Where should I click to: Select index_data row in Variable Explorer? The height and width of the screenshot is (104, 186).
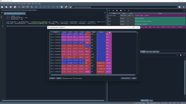147,15
